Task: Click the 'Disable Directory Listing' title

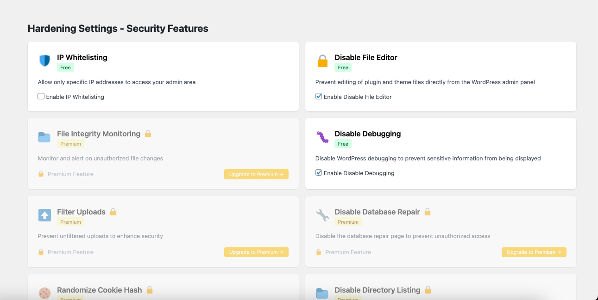Action: pyautogui.click(x=378, y=290)
